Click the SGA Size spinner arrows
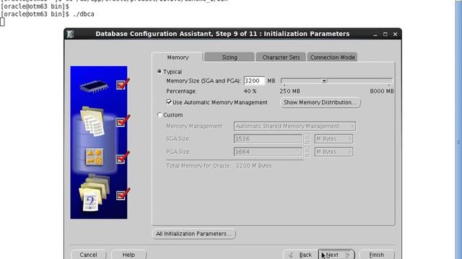This screenshot has width=462, height=259. 306,139
